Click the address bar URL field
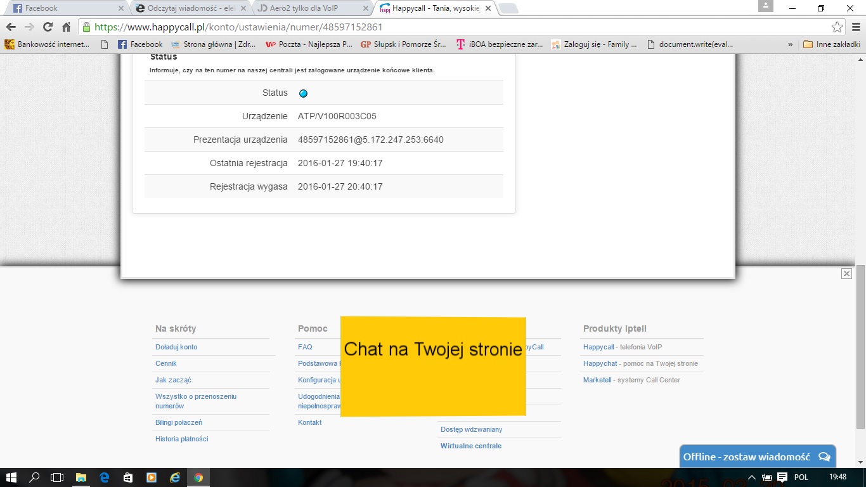 (x=444, y=27)
